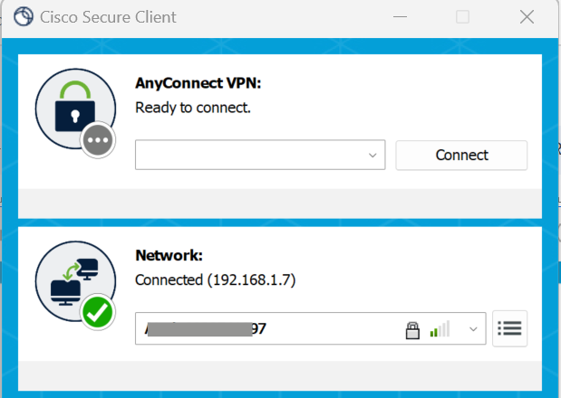Expand the VPN server dropdown arrow
Image resolution: width=561 pixels, height=398 pixels.
[372, 155]
